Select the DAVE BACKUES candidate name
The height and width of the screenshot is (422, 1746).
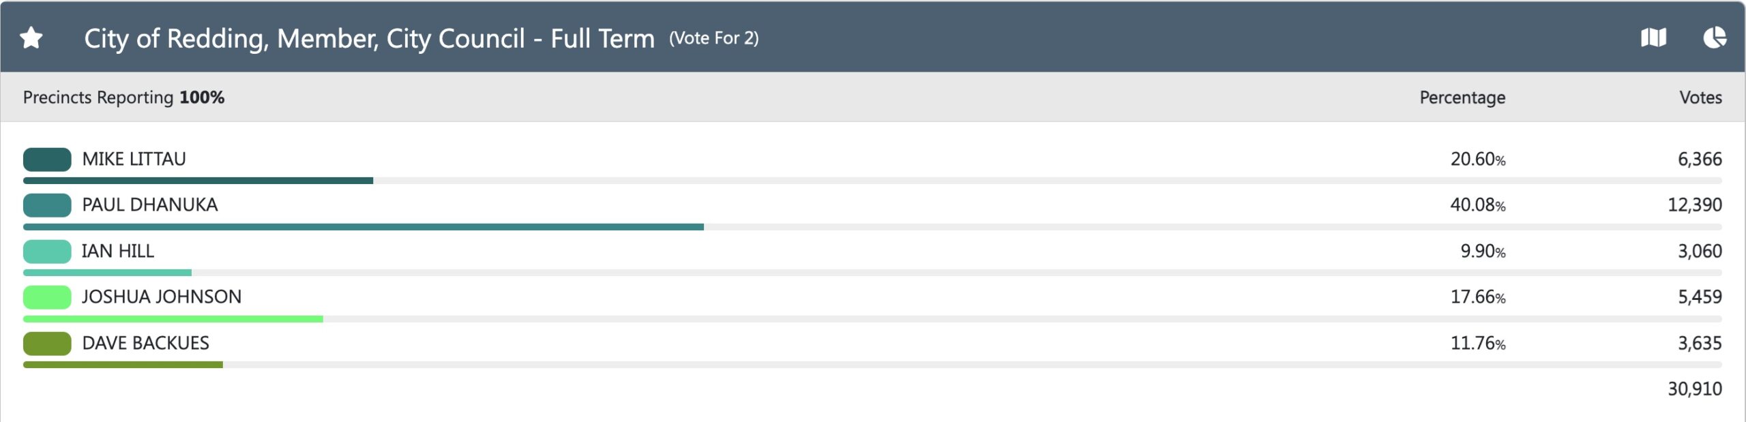(x=145, y=344)
